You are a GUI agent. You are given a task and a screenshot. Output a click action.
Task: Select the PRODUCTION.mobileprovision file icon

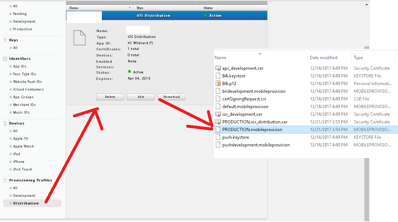tap(218, 129)
